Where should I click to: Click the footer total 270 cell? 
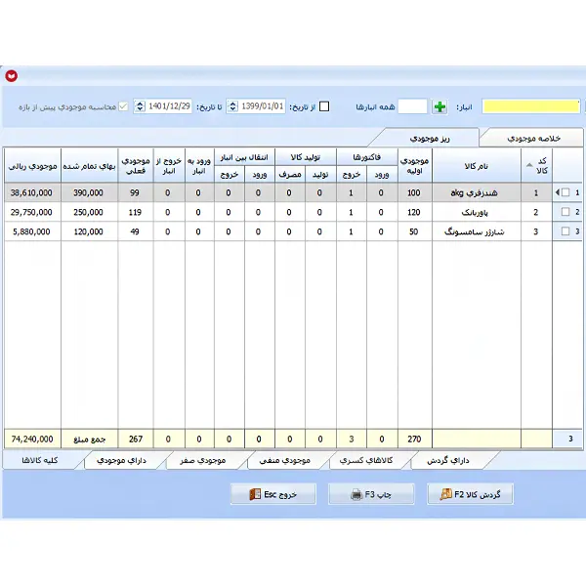(x=415, y=439)
